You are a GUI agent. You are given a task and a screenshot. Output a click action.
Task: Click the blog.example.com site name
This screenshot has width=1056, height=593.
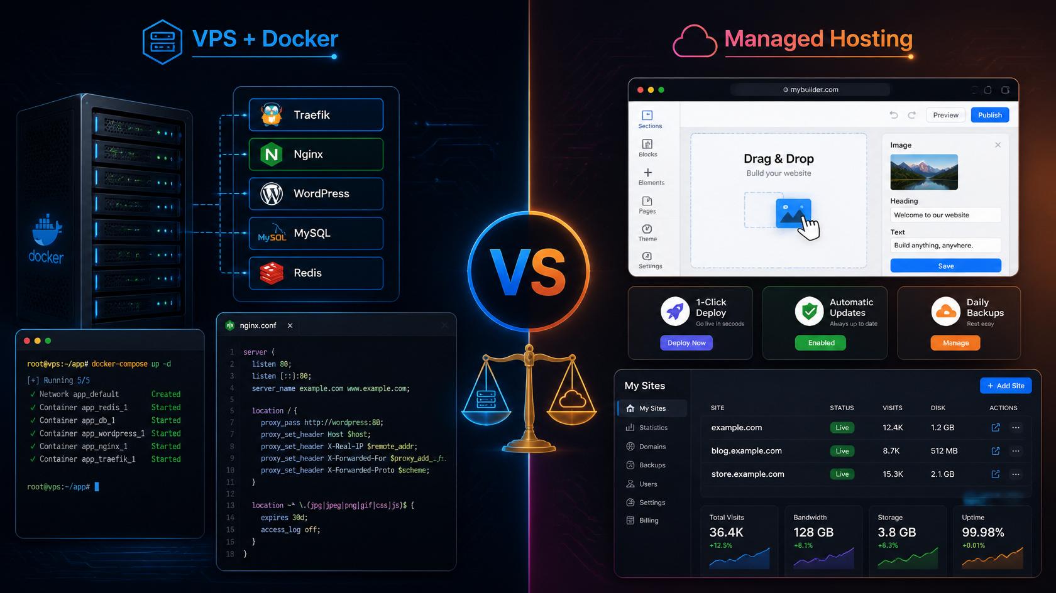(x=747, y=451)
